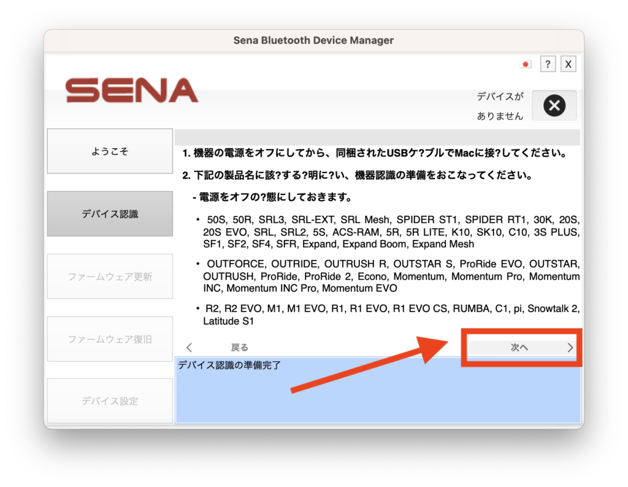The width and height of the screenshot is (628, 487).
Task: Close the app with the X button
Action: click(568, 64)
